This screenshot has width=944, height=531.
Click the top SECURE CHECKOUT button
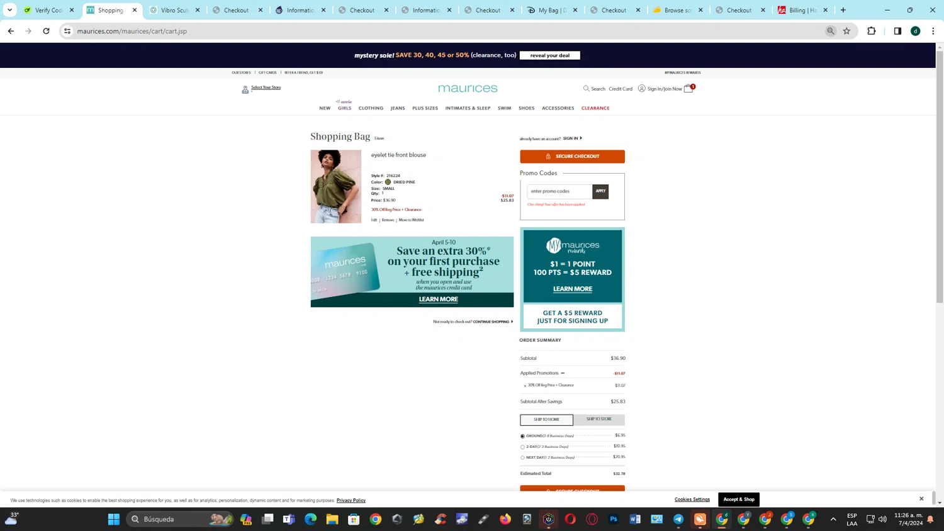572,156
